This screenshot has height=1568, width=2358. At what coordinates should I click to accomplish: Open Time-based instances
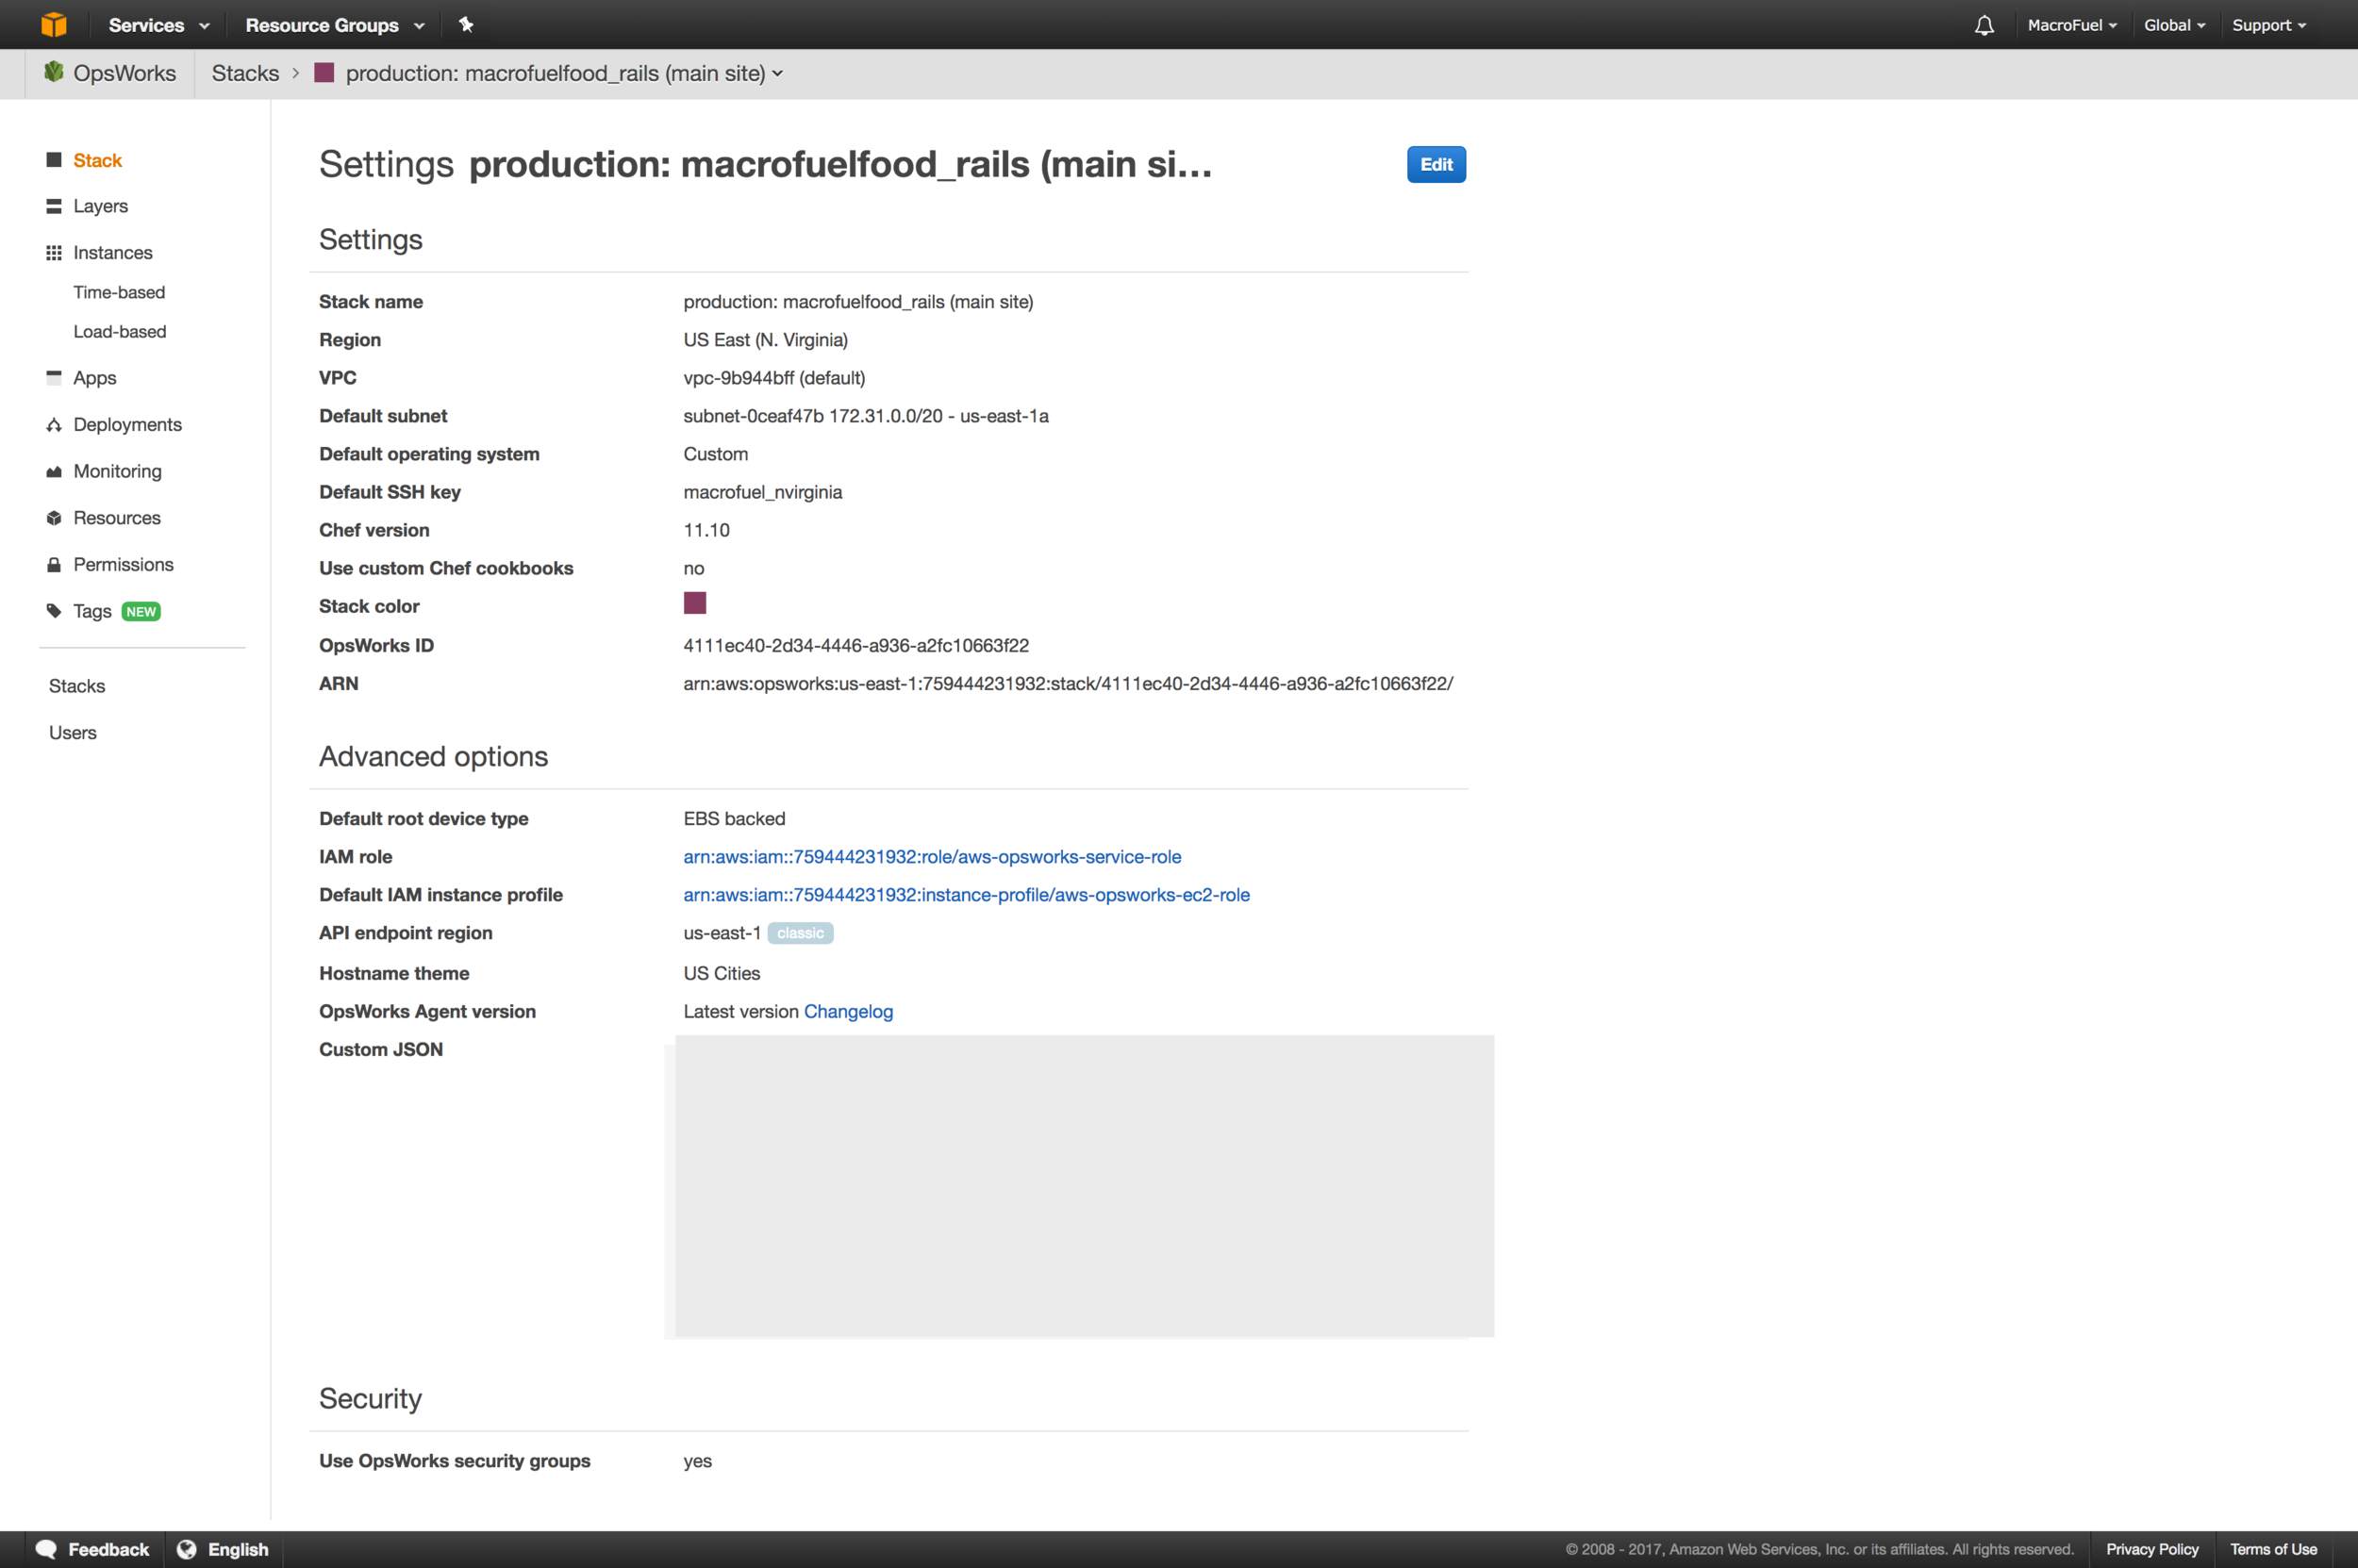[x=119, y=292]
